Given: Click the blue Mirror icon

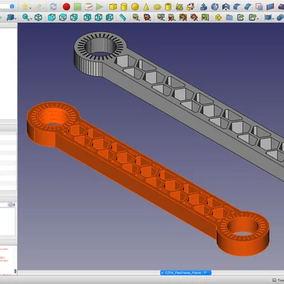Looking at the screenshot, I should 226,6.
